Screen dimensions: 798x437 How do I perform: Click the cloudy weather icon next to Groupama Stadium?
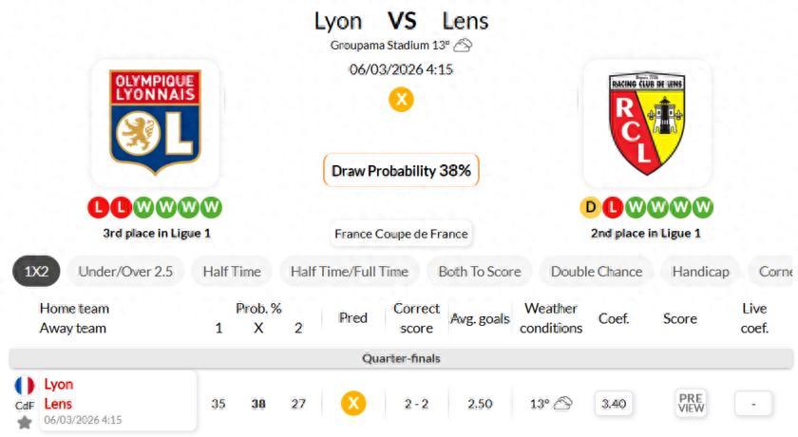[x=463, y=45]
